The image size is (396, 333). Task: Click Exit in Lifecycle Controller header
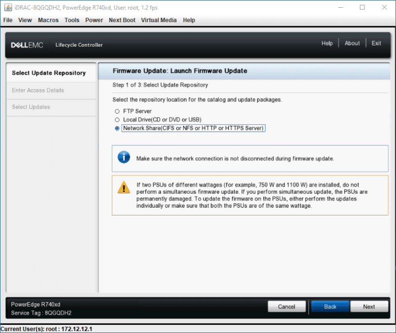click(x=376, y=43)
